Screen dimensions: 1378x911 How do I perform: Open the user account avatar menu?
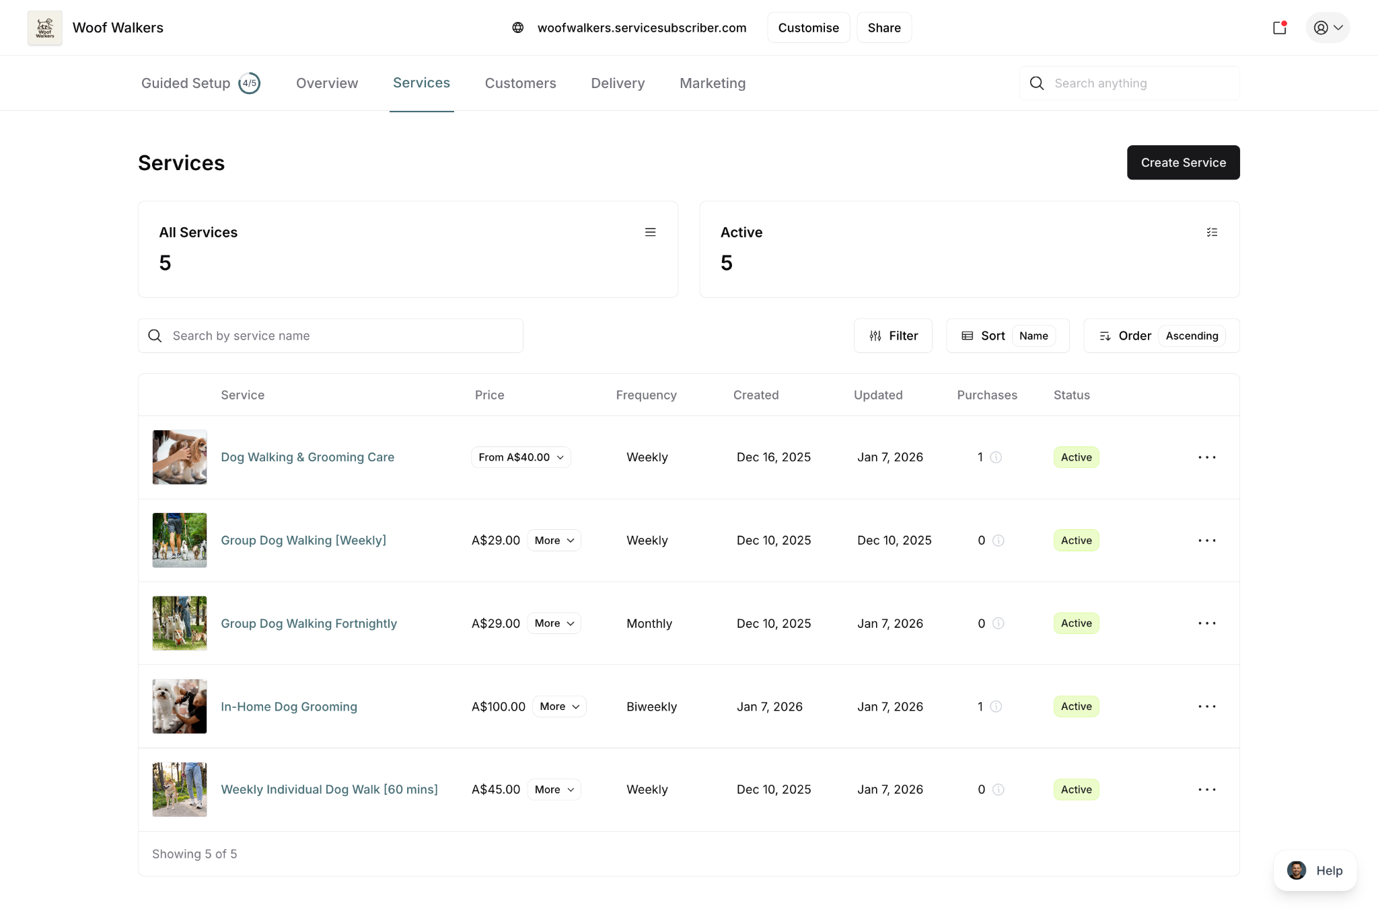pyautogui.click(x=1327, y=28)
